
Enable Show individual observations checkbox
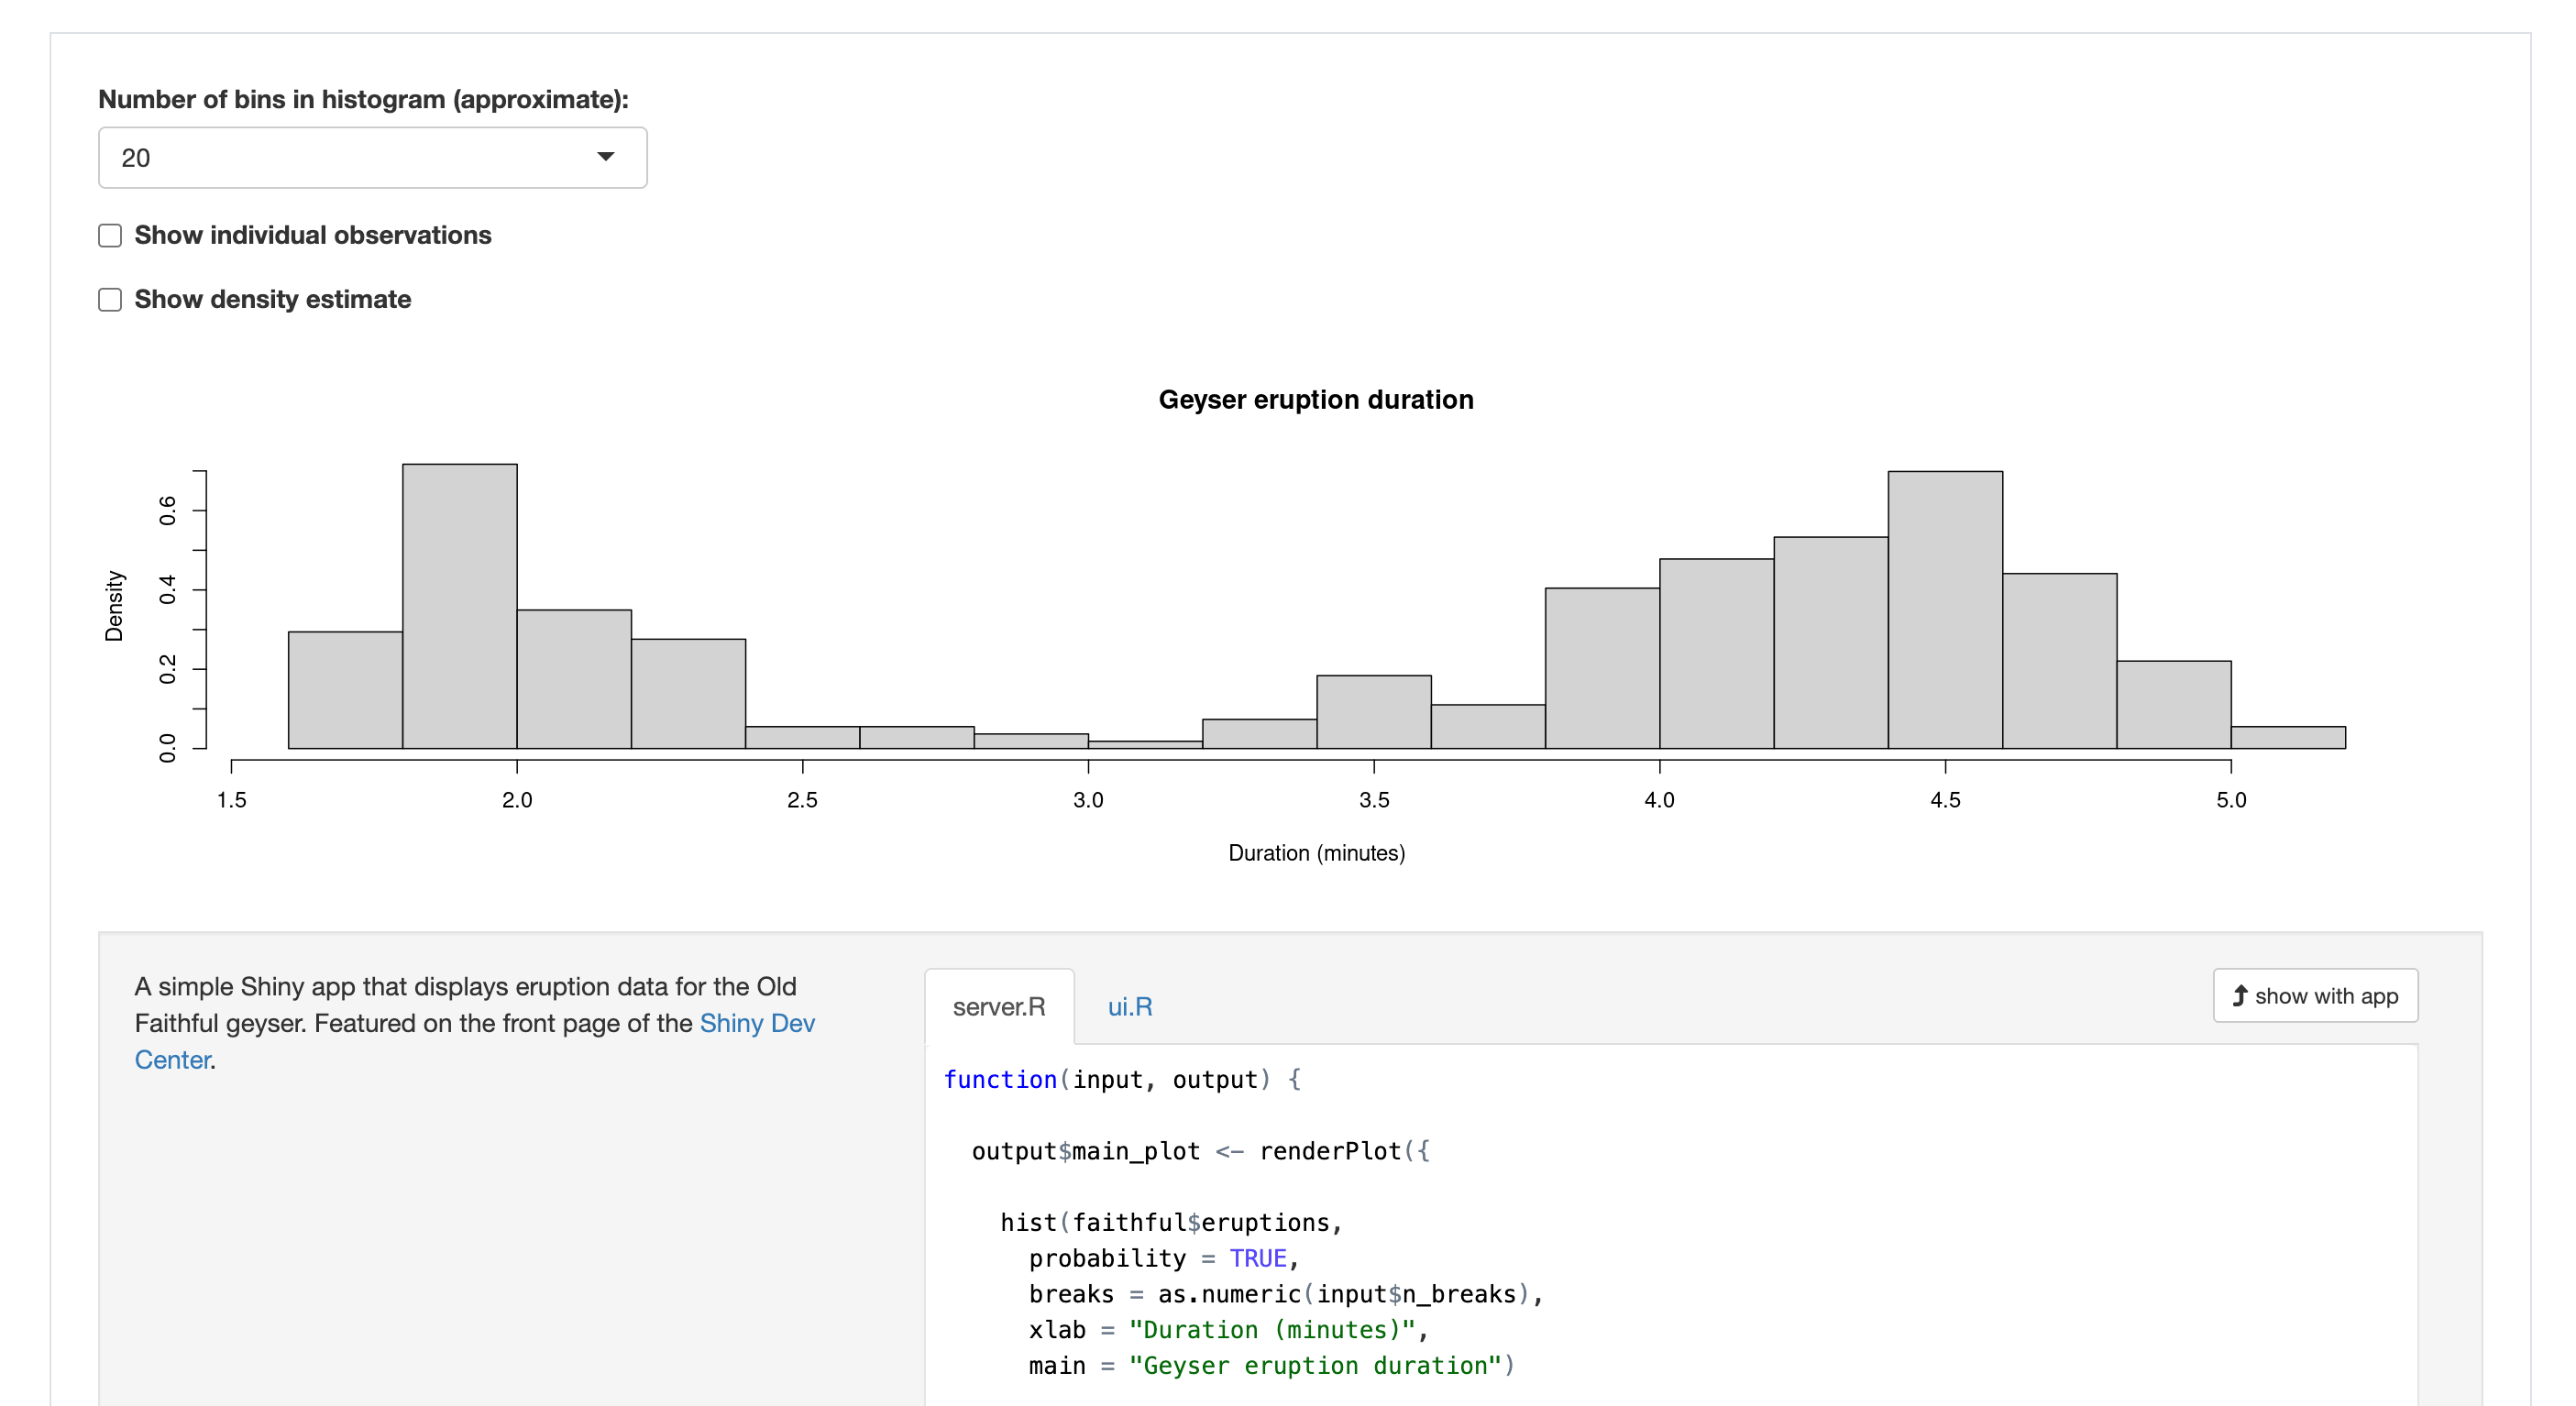pos(110,235)
